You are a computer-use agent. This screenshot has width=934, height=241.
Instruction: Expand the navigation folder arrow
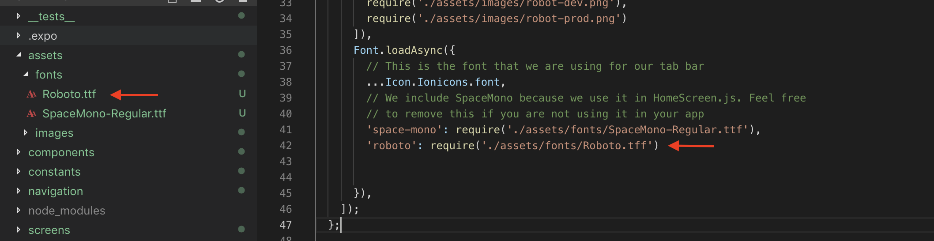tap(18, 191)
